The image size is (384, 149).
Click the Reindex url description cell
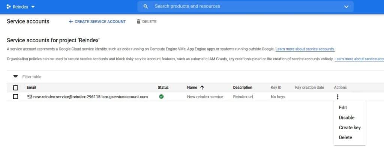[x=243, y=97]
